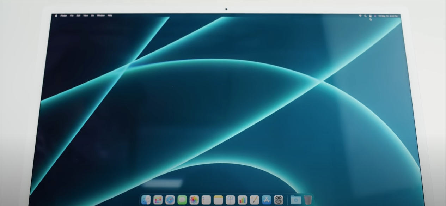Viewport: 446px width, 206px height.
Task: Open the Apple menu
Action: [x=56, y=16]
